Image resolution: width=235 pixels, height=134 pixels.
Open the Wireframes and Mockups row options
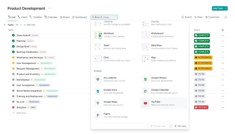(x=223, y=58)
